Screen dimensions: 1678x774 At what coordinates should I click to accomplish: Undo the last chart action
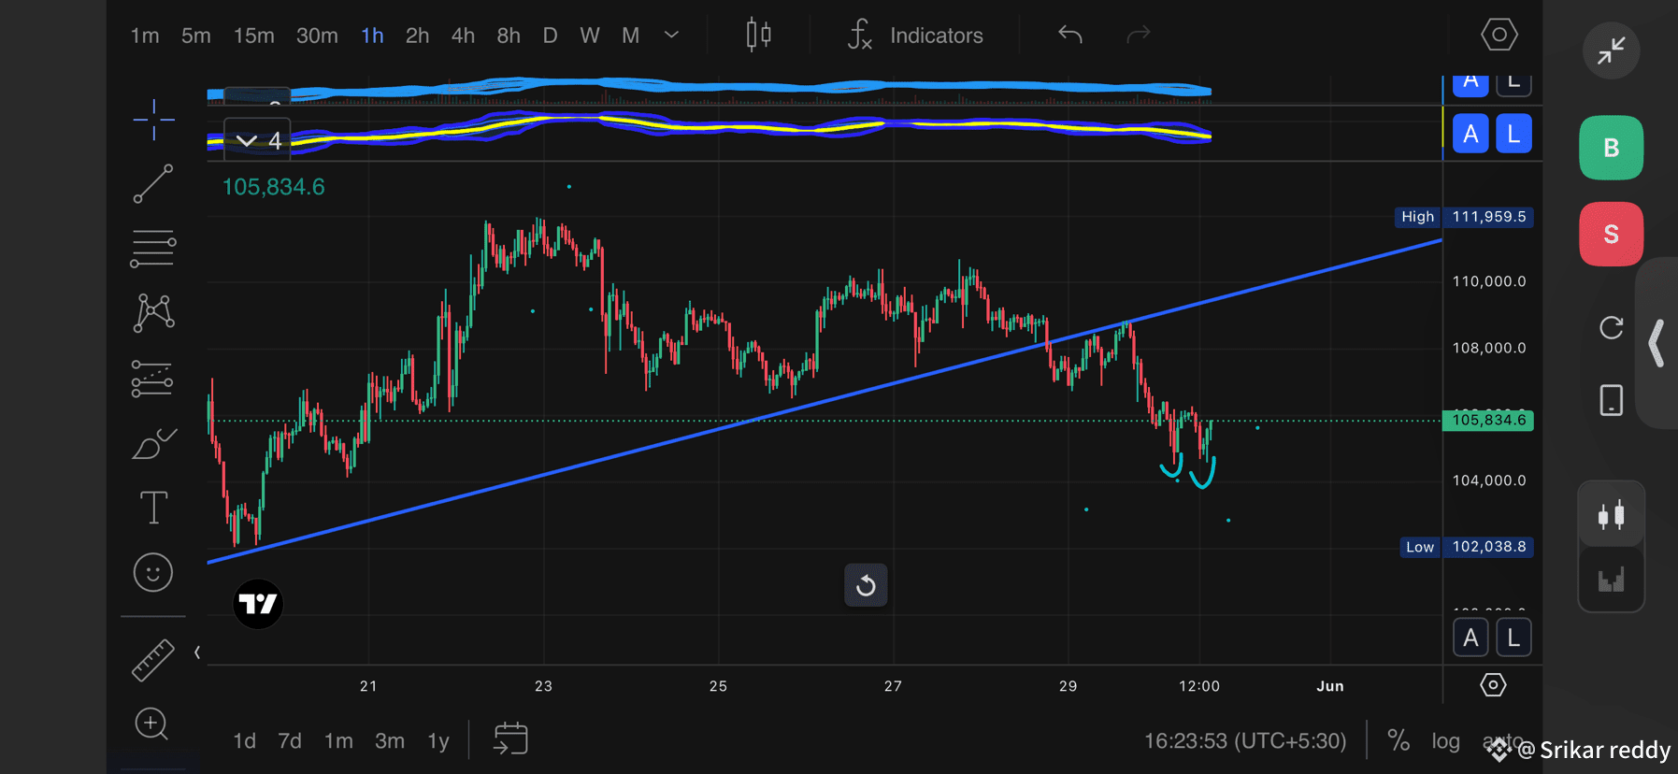[1070, 36]
